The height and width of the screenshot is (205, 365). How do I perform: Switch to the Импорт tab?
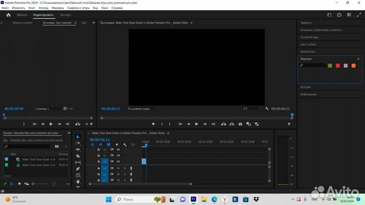pos(22,15)
